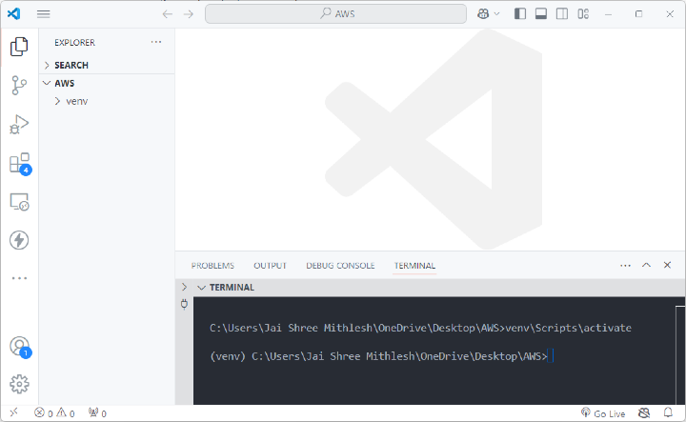Image resolution: width=686 pixels, height=422 pixels.
Task: Go forward with the right arrow
Action: pyautogui.click(x=188, y=14)
